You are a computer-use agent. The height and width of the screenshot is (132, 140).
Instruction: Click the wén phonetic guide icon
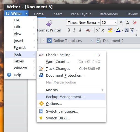tap(132, 30)
